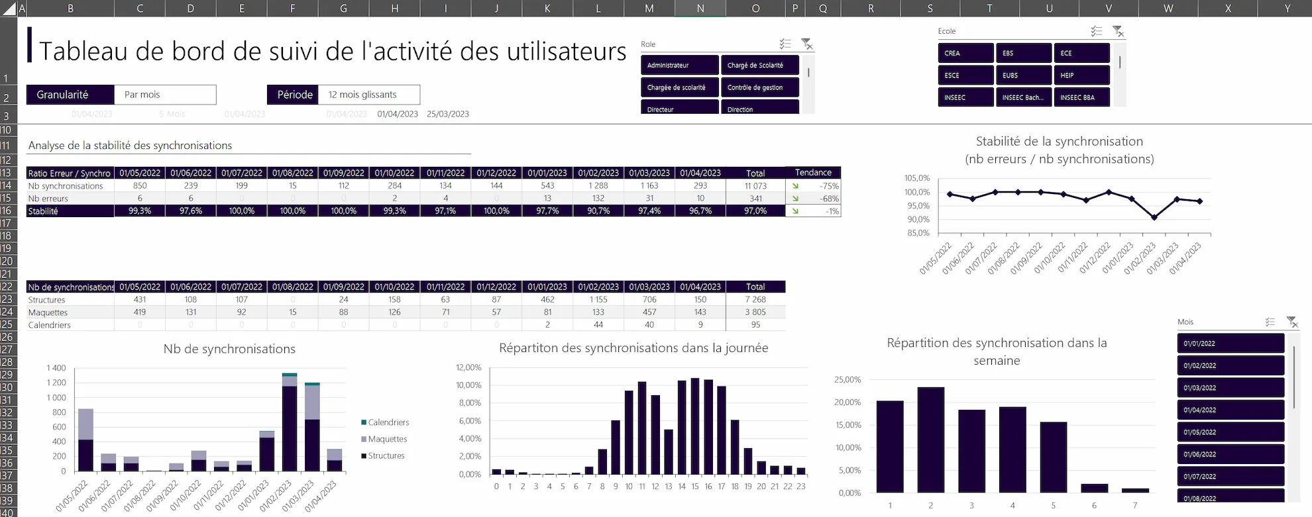This screenshot has height=517, width=1312.
Task: Filter Mois slicer by 01/04/2022
Action: 1231,410
